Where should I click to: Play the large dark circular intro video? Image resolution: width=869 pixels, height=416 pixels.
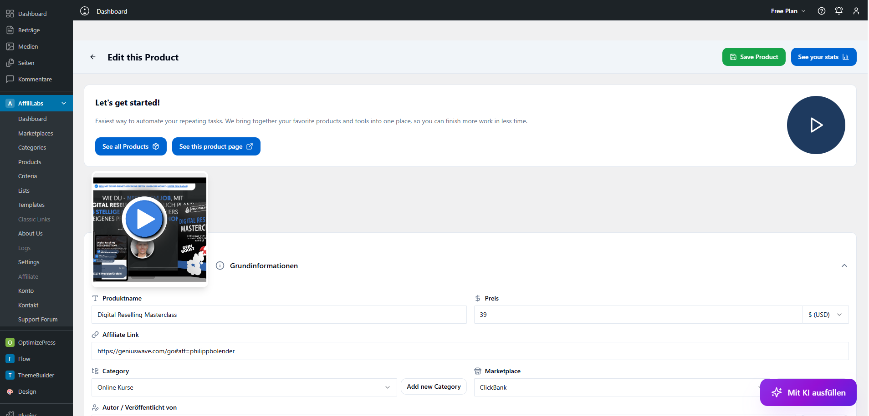point(815,125)
